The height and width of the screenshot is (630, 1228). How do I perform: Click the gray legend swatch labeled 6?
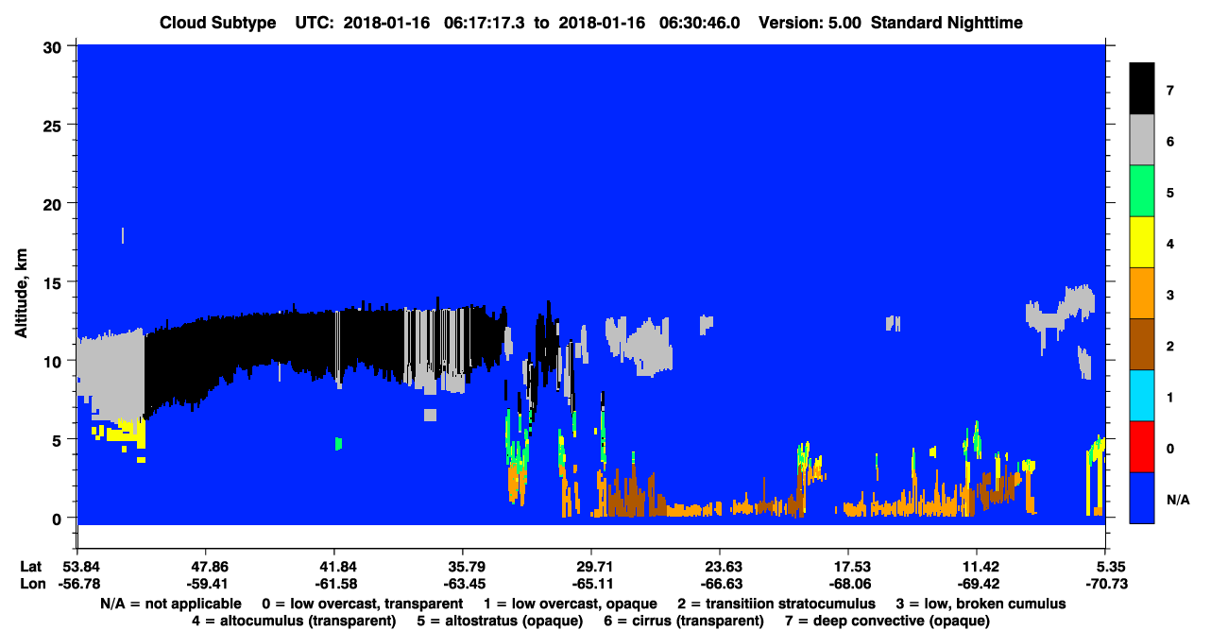[x=1142, y=140]
